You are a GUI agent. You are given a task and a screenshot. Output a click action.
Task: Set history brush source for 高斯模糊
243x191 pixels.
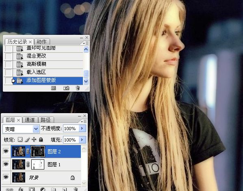[8, 64]
